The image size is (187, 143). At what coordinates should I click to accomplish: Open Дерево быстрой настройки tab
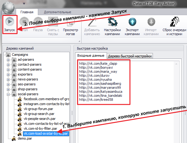click(130, 56)
